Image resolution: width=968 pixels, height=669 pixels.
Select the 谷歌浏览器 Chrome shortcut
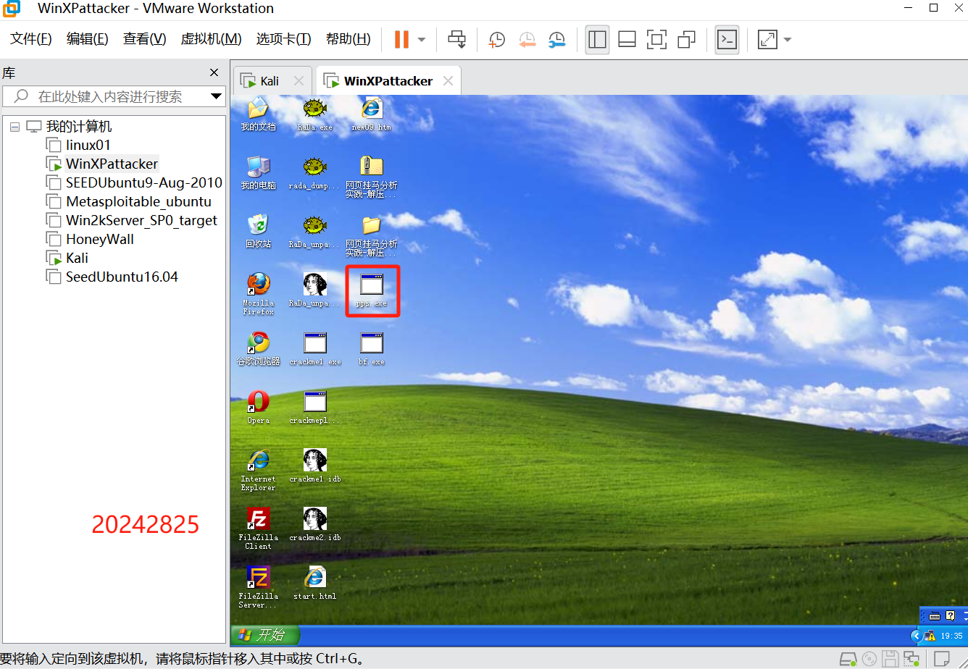(258, 348)
